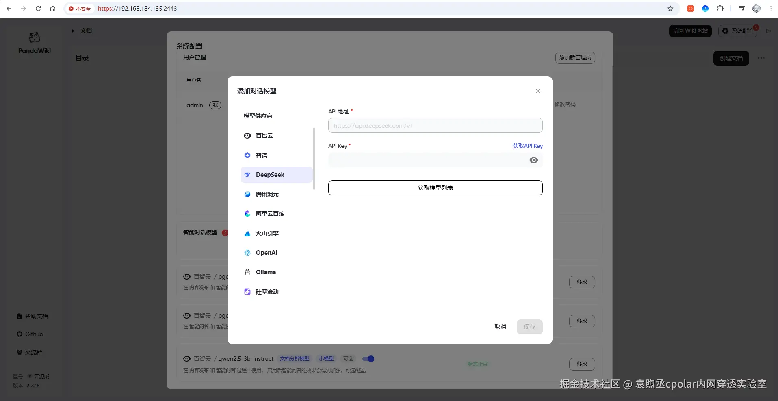Open the more options ellipsis menu
The width and height of the screenshot is (778, 401).
pos(761,58)
